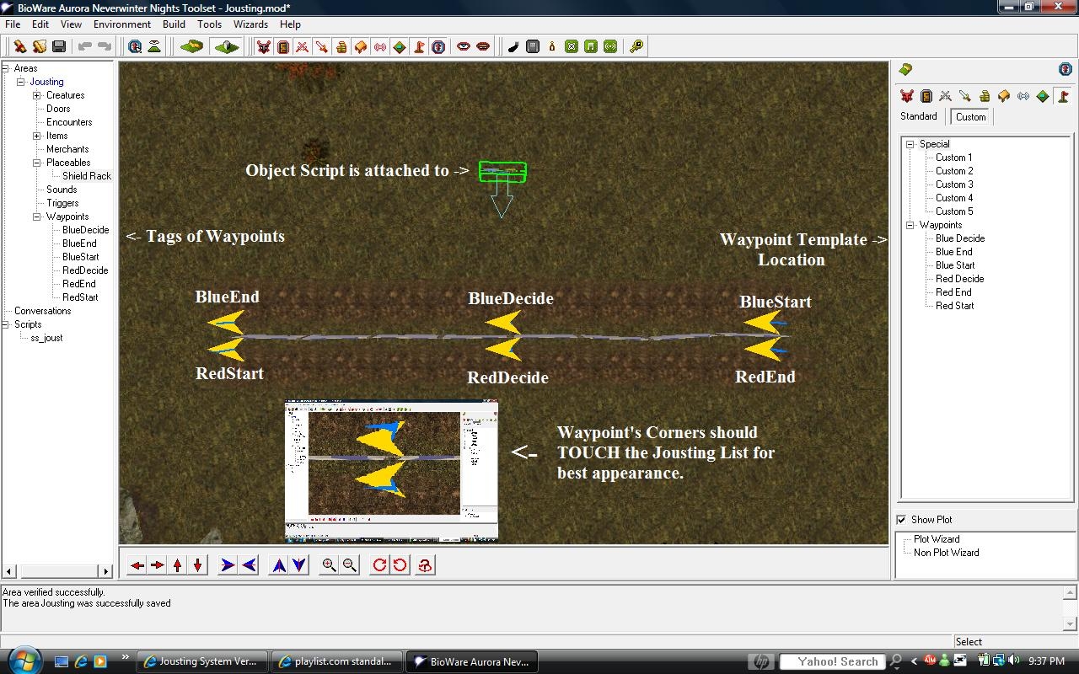Screen dimensions: 1079x674
Task: Select the red creature icon in right palette
Action: 906,96
